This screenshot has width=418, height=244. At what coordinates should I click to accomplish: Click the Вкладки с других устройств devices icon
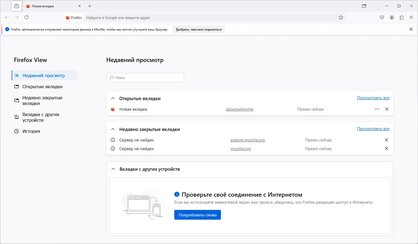pos(16,117)
